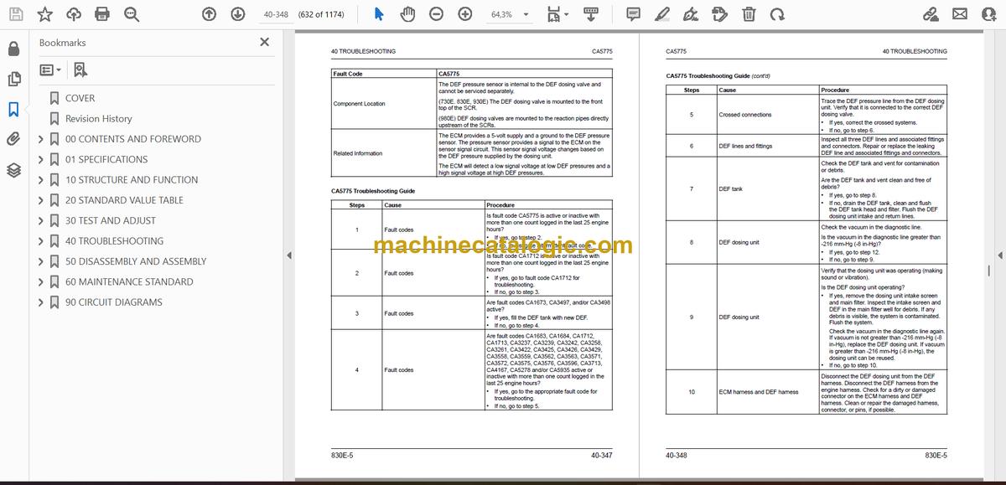Click the Delete trash icon
This screenshot has width=1006, height=485.
point(749,14)
